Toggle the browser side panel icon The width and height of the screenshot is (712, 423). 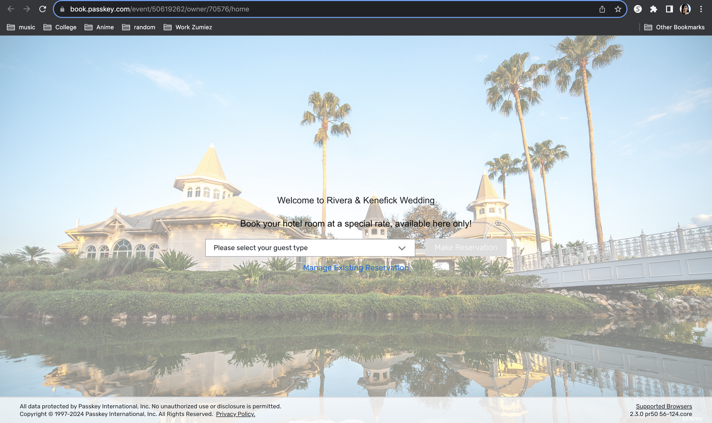point(669,9)
